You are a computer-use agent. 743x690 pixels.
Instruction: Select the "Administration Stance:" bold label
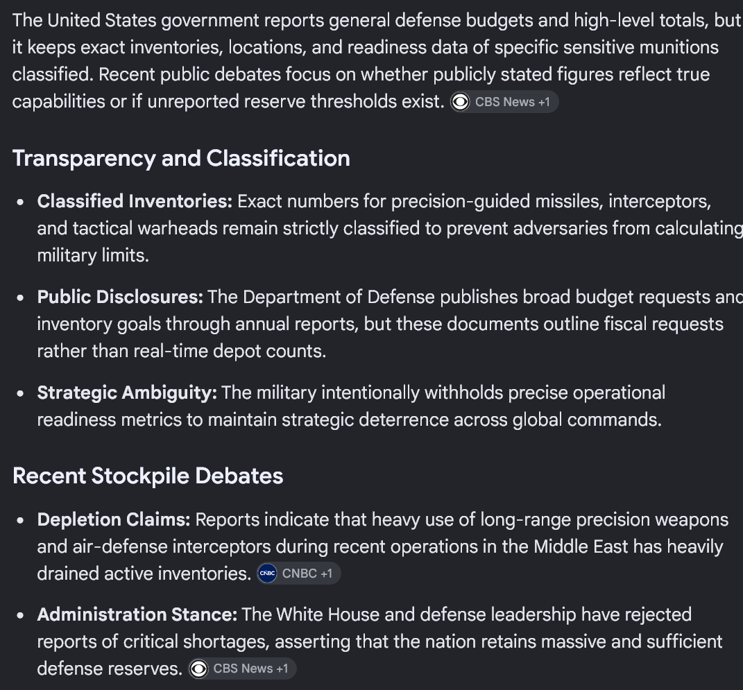[x=137, y=614]
